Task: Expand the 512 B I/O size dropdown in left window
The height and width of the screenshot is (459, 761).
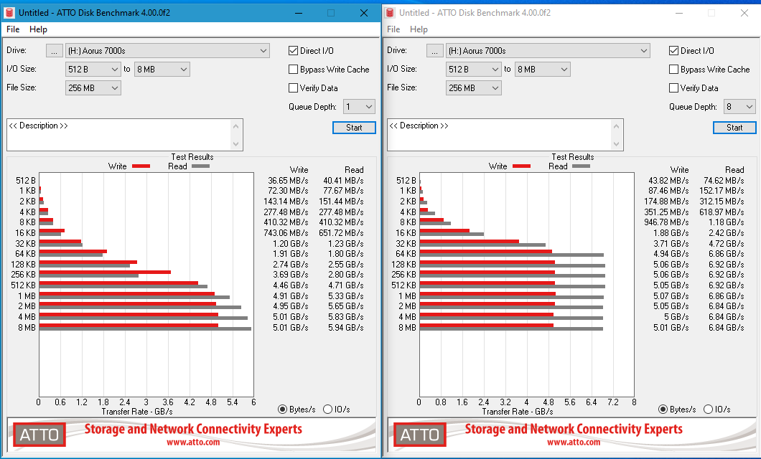Action: 93,70
